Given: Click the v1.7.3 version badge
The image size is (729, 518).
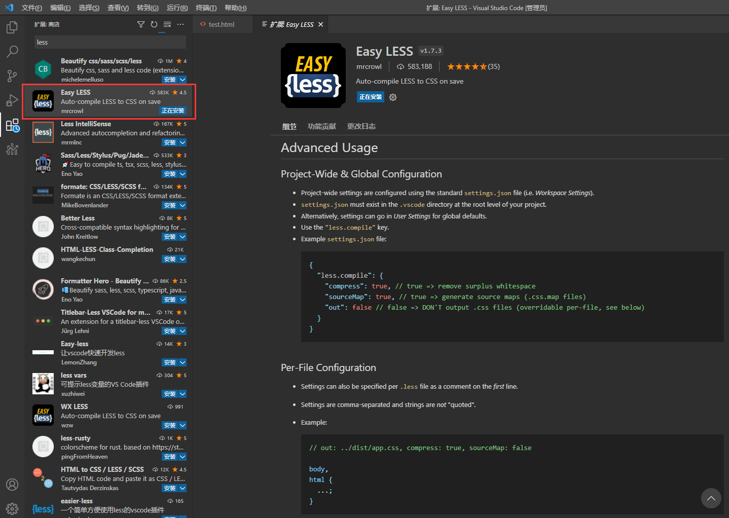Looking at the screenshot, I should [x=431, y=51].
